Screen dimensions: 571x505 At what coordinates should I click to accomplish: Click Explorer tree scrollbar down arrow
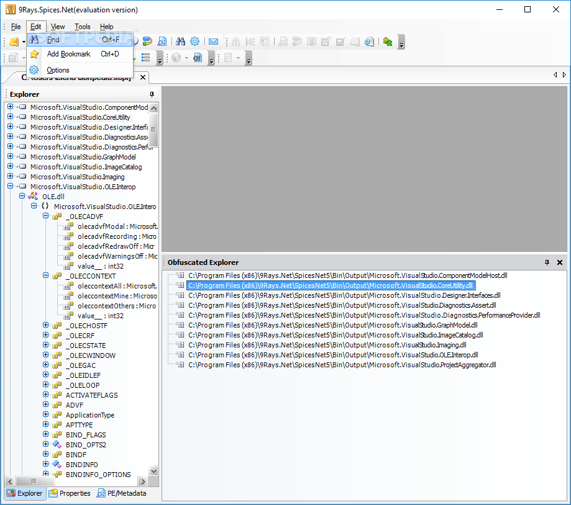coord(153,471)
